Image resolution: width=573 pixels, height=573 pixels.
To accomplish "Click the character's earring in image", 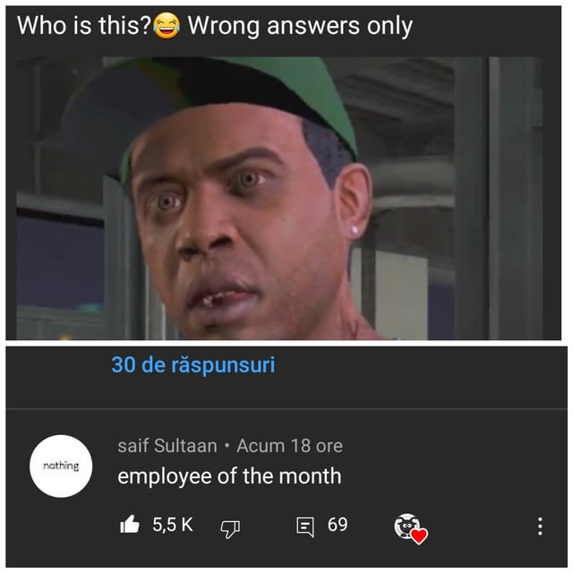I will (355, 231).
